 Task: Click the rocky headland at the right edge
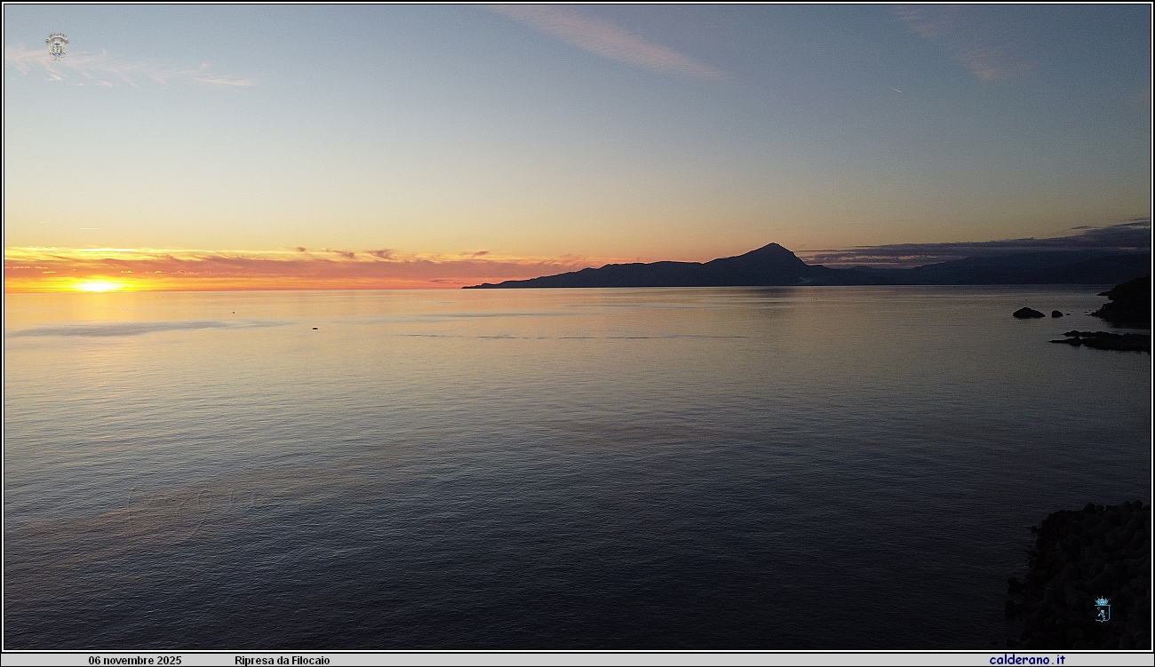pyautogui.click(x=1128, y=300)
